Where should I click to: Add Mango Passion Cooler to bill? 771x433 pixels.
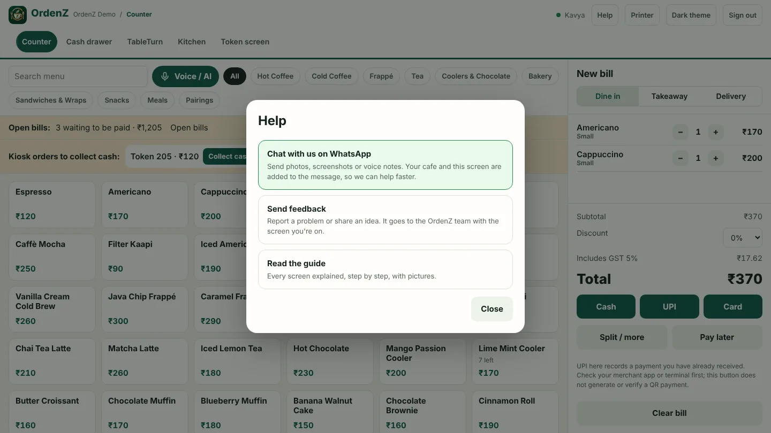click(x=422, y=361)
